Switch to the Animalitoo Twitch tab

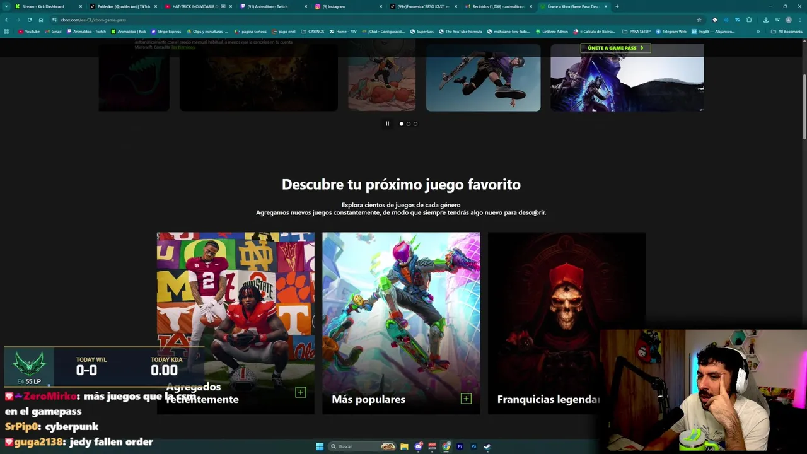click(x=273, y=6)
